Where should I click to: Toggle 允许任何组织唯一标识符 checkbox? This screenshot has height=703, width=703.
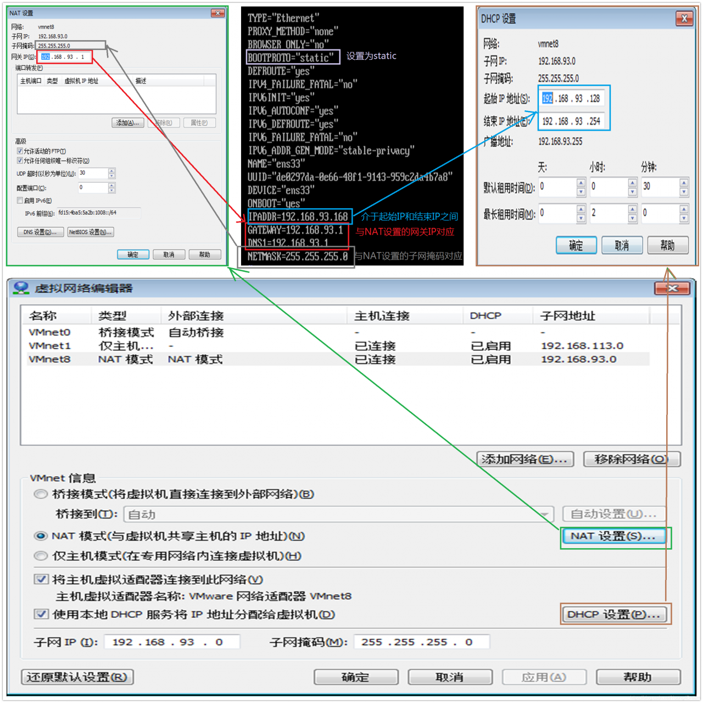coord(20,161)
